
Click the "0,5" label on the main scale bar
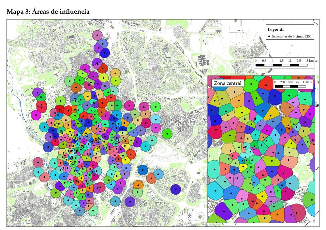point(264,61)
